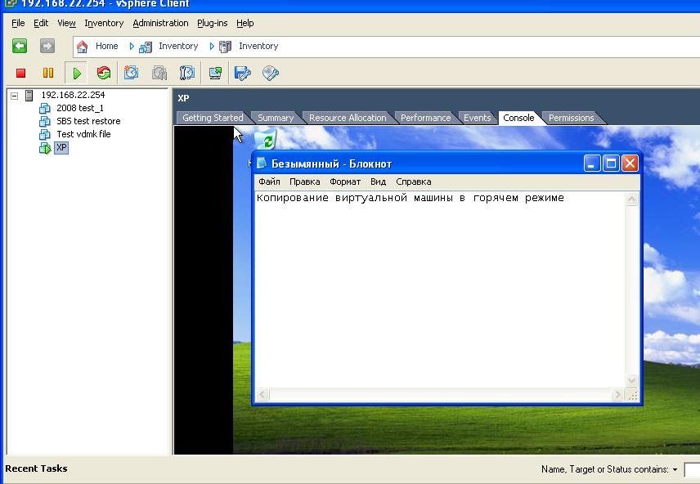Click the red Power Off button
700x484 pixels.
pos(20,73)
